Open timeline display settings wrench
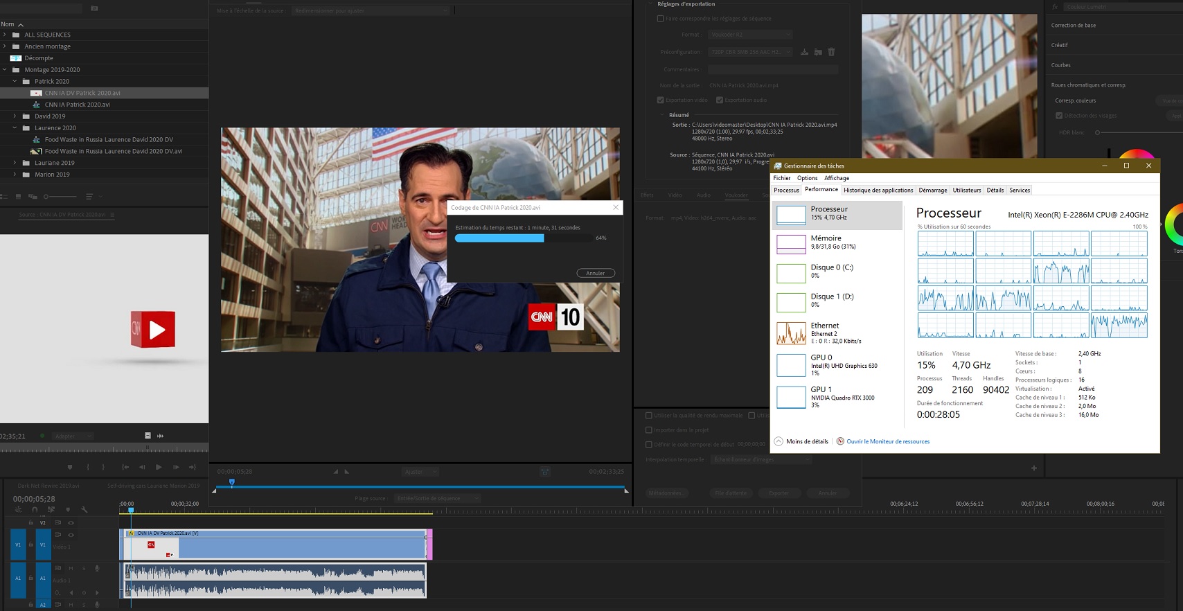 pos(84,509)
